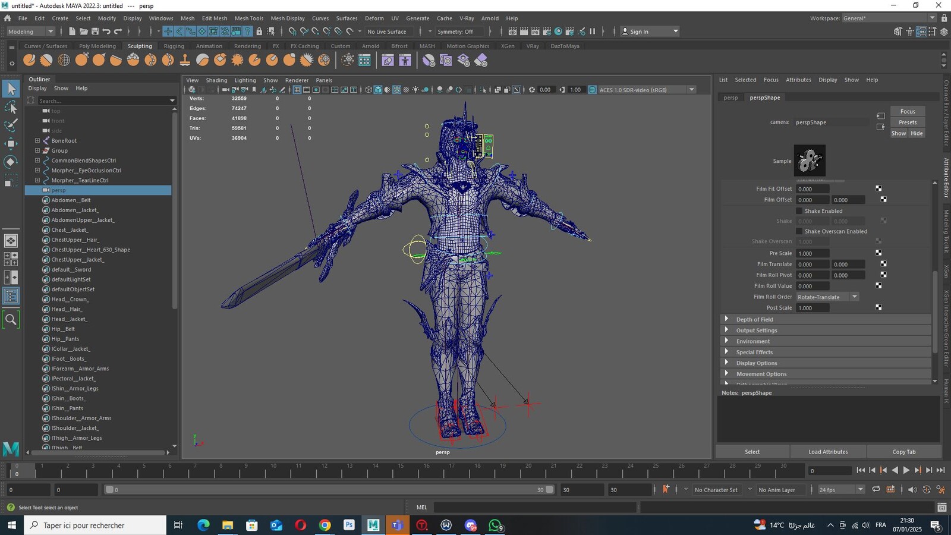Tick the Shake Overscan Enabled checkbox
The image size is (951, 535).
click(799, 231)
